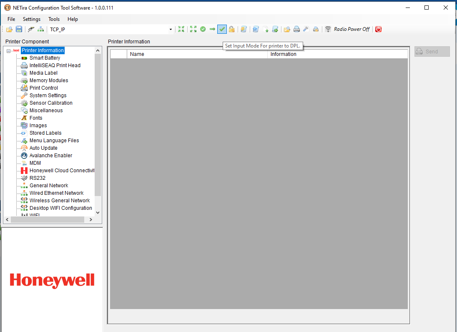This screenshot has width=457, height=332.
Task: Click the wireless antenna icon on the toolbar
Action: 328,29
